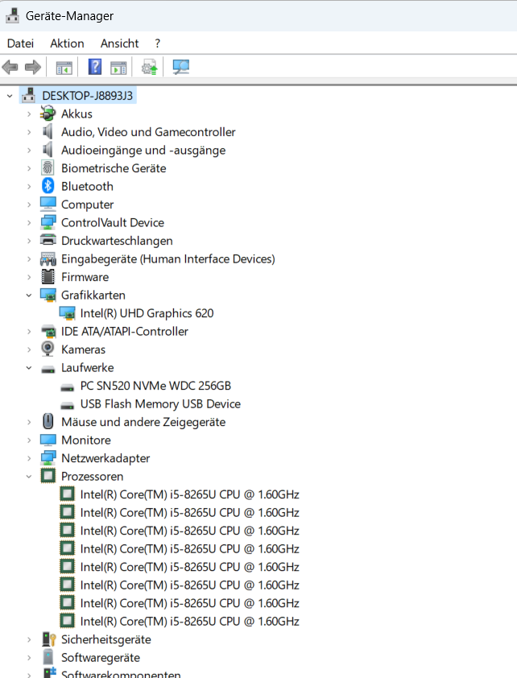517x678 pixels.
Task: Open the Ansicht menu
Action: coord(120,43)
